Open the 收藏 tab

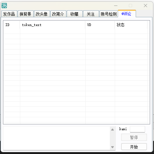[x=75, y=14]
